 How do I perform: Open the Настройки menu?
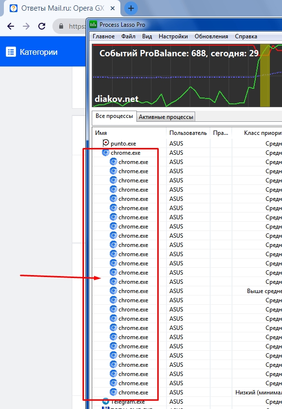click(173, 36)
